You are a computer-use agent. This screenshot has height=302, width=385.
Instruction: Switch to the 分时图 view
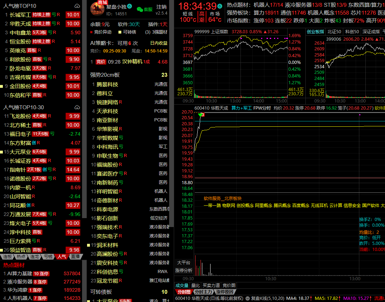click(184, 292)
